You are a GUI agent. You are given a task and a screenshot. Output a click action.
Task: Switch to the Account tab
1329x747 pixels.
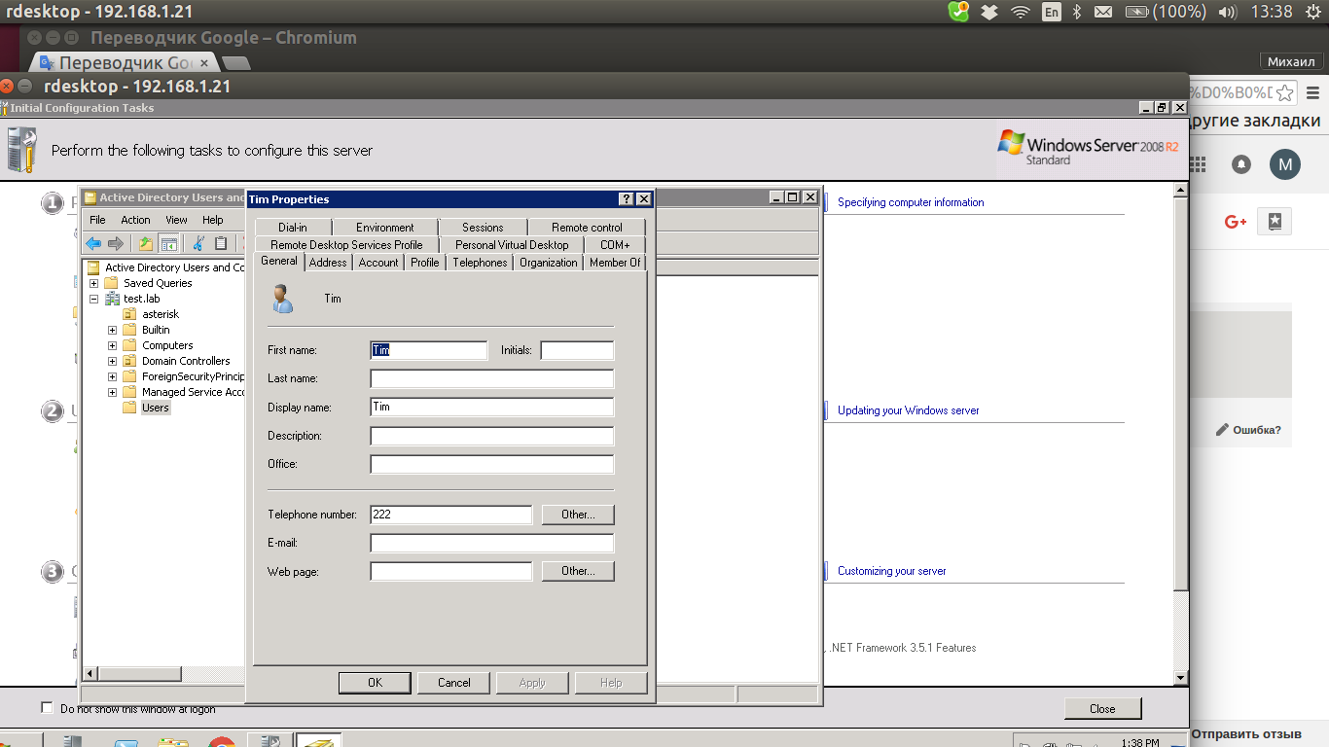pyautogui.click(x=377, y=263)
